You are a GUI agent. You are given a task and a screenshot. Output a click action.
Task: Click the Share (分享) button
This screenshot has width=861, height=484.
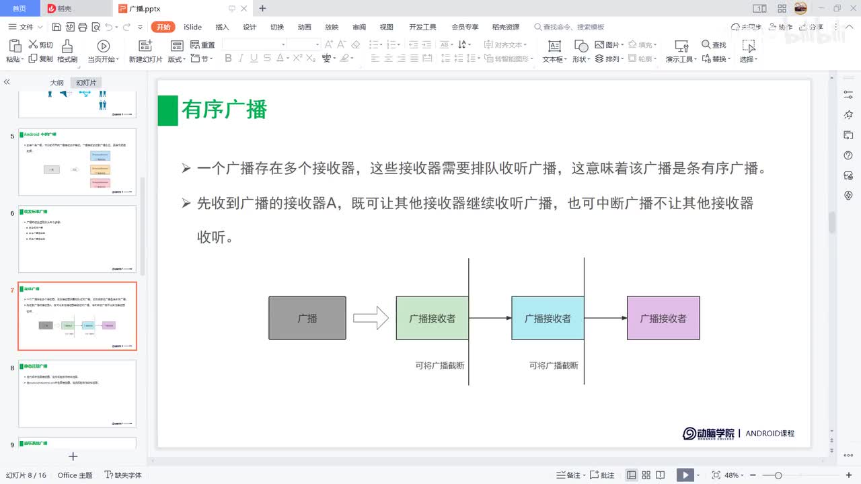811,27
